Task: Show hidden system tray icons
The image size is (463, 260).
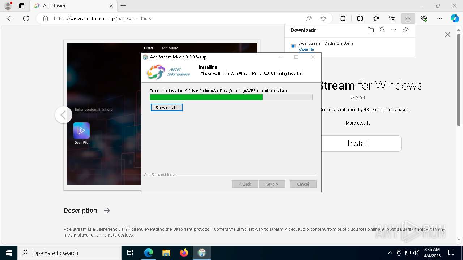Action: 390,253
